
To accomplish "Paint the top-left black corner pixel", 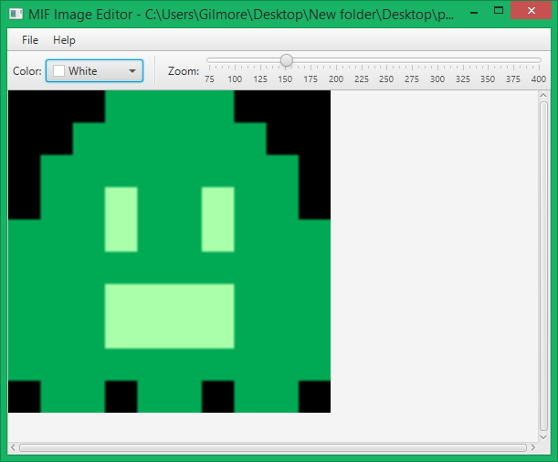I will click(x=24, y=106).
